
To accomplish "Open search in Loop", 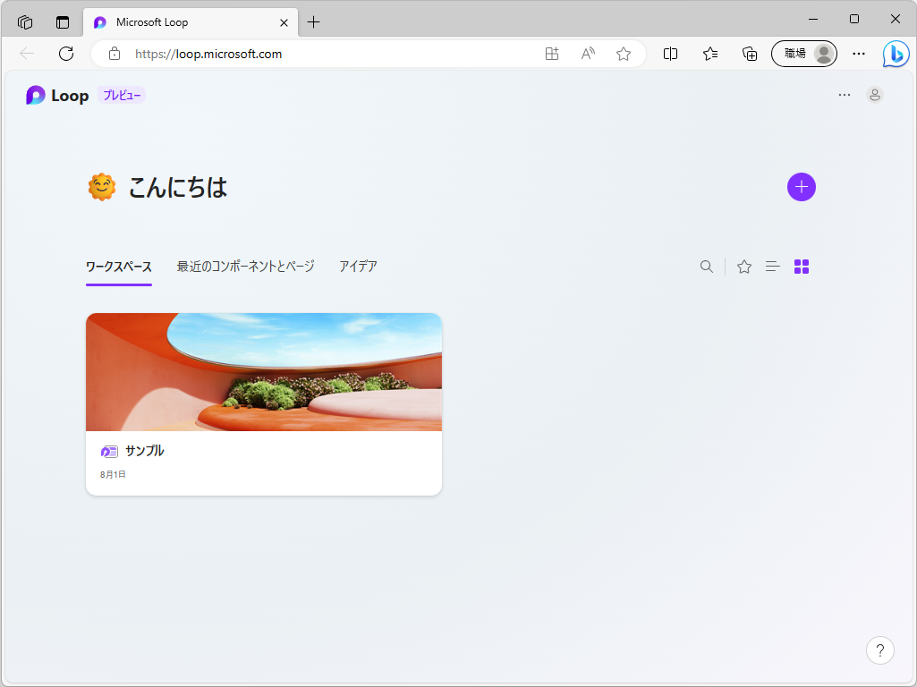I will point(707,267).
